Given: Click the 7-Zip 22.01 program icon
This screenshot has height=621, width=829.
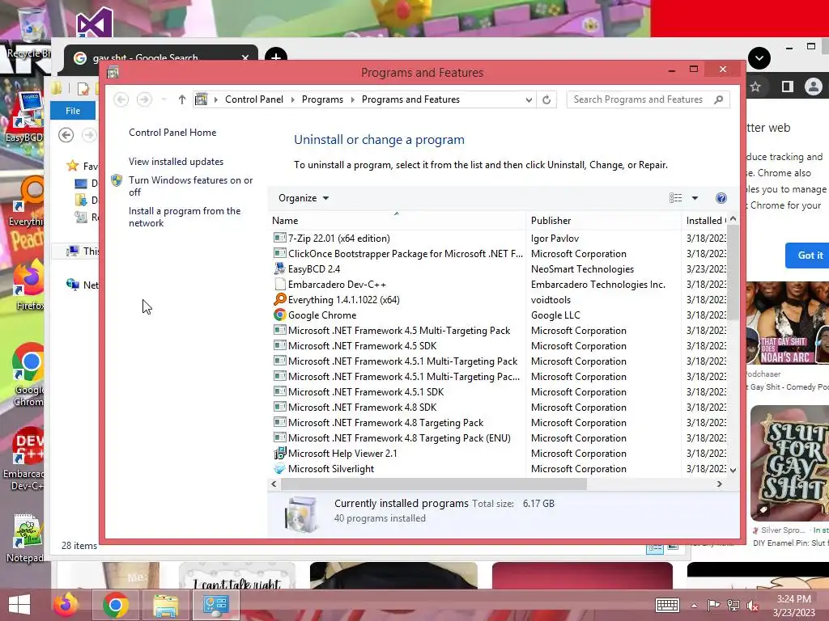Looking at the screenshot, I should click(279, 239).
